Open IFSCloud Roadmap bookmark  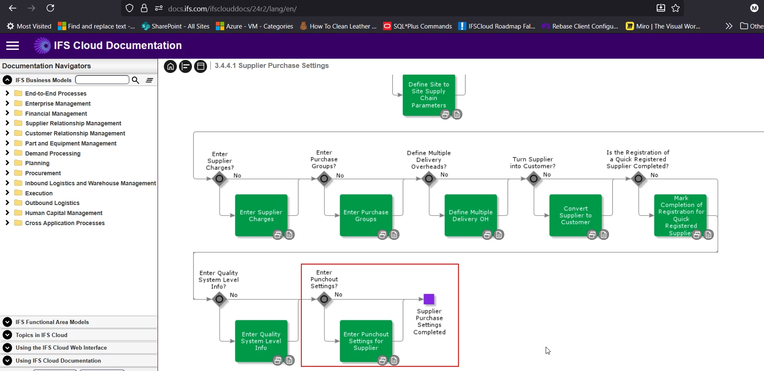(x=497, y=26)
